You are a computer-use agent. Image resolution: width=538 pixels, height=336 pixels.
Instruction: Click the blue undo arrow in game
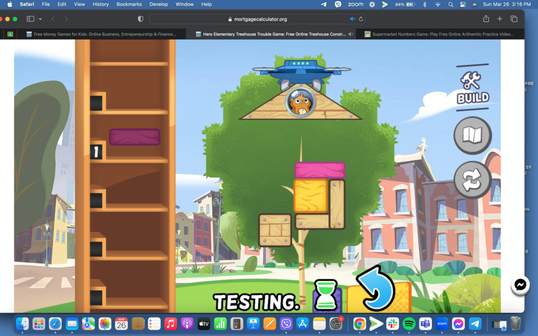click(x=376, y=288)
